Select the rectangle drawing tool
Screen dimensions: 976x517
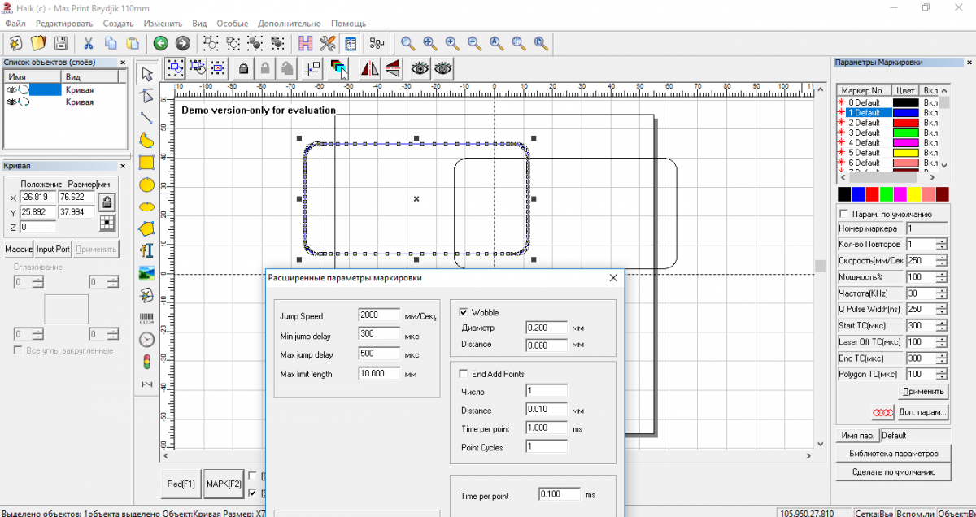[x=146, y=163]
